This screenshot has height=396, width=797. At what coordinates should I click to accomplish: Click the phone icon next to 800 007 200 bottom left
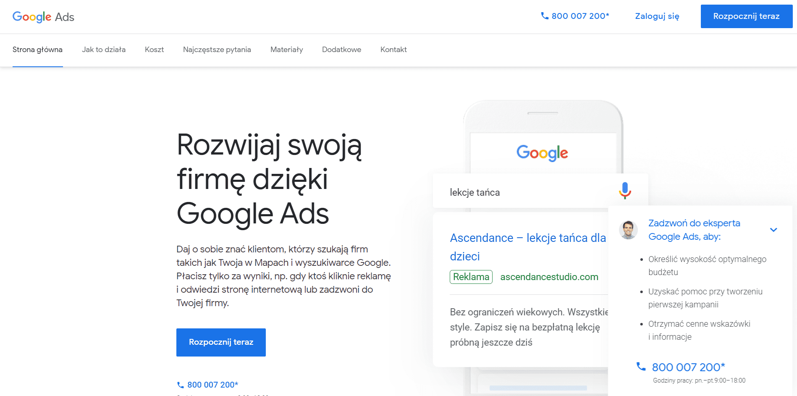point(180,384)
